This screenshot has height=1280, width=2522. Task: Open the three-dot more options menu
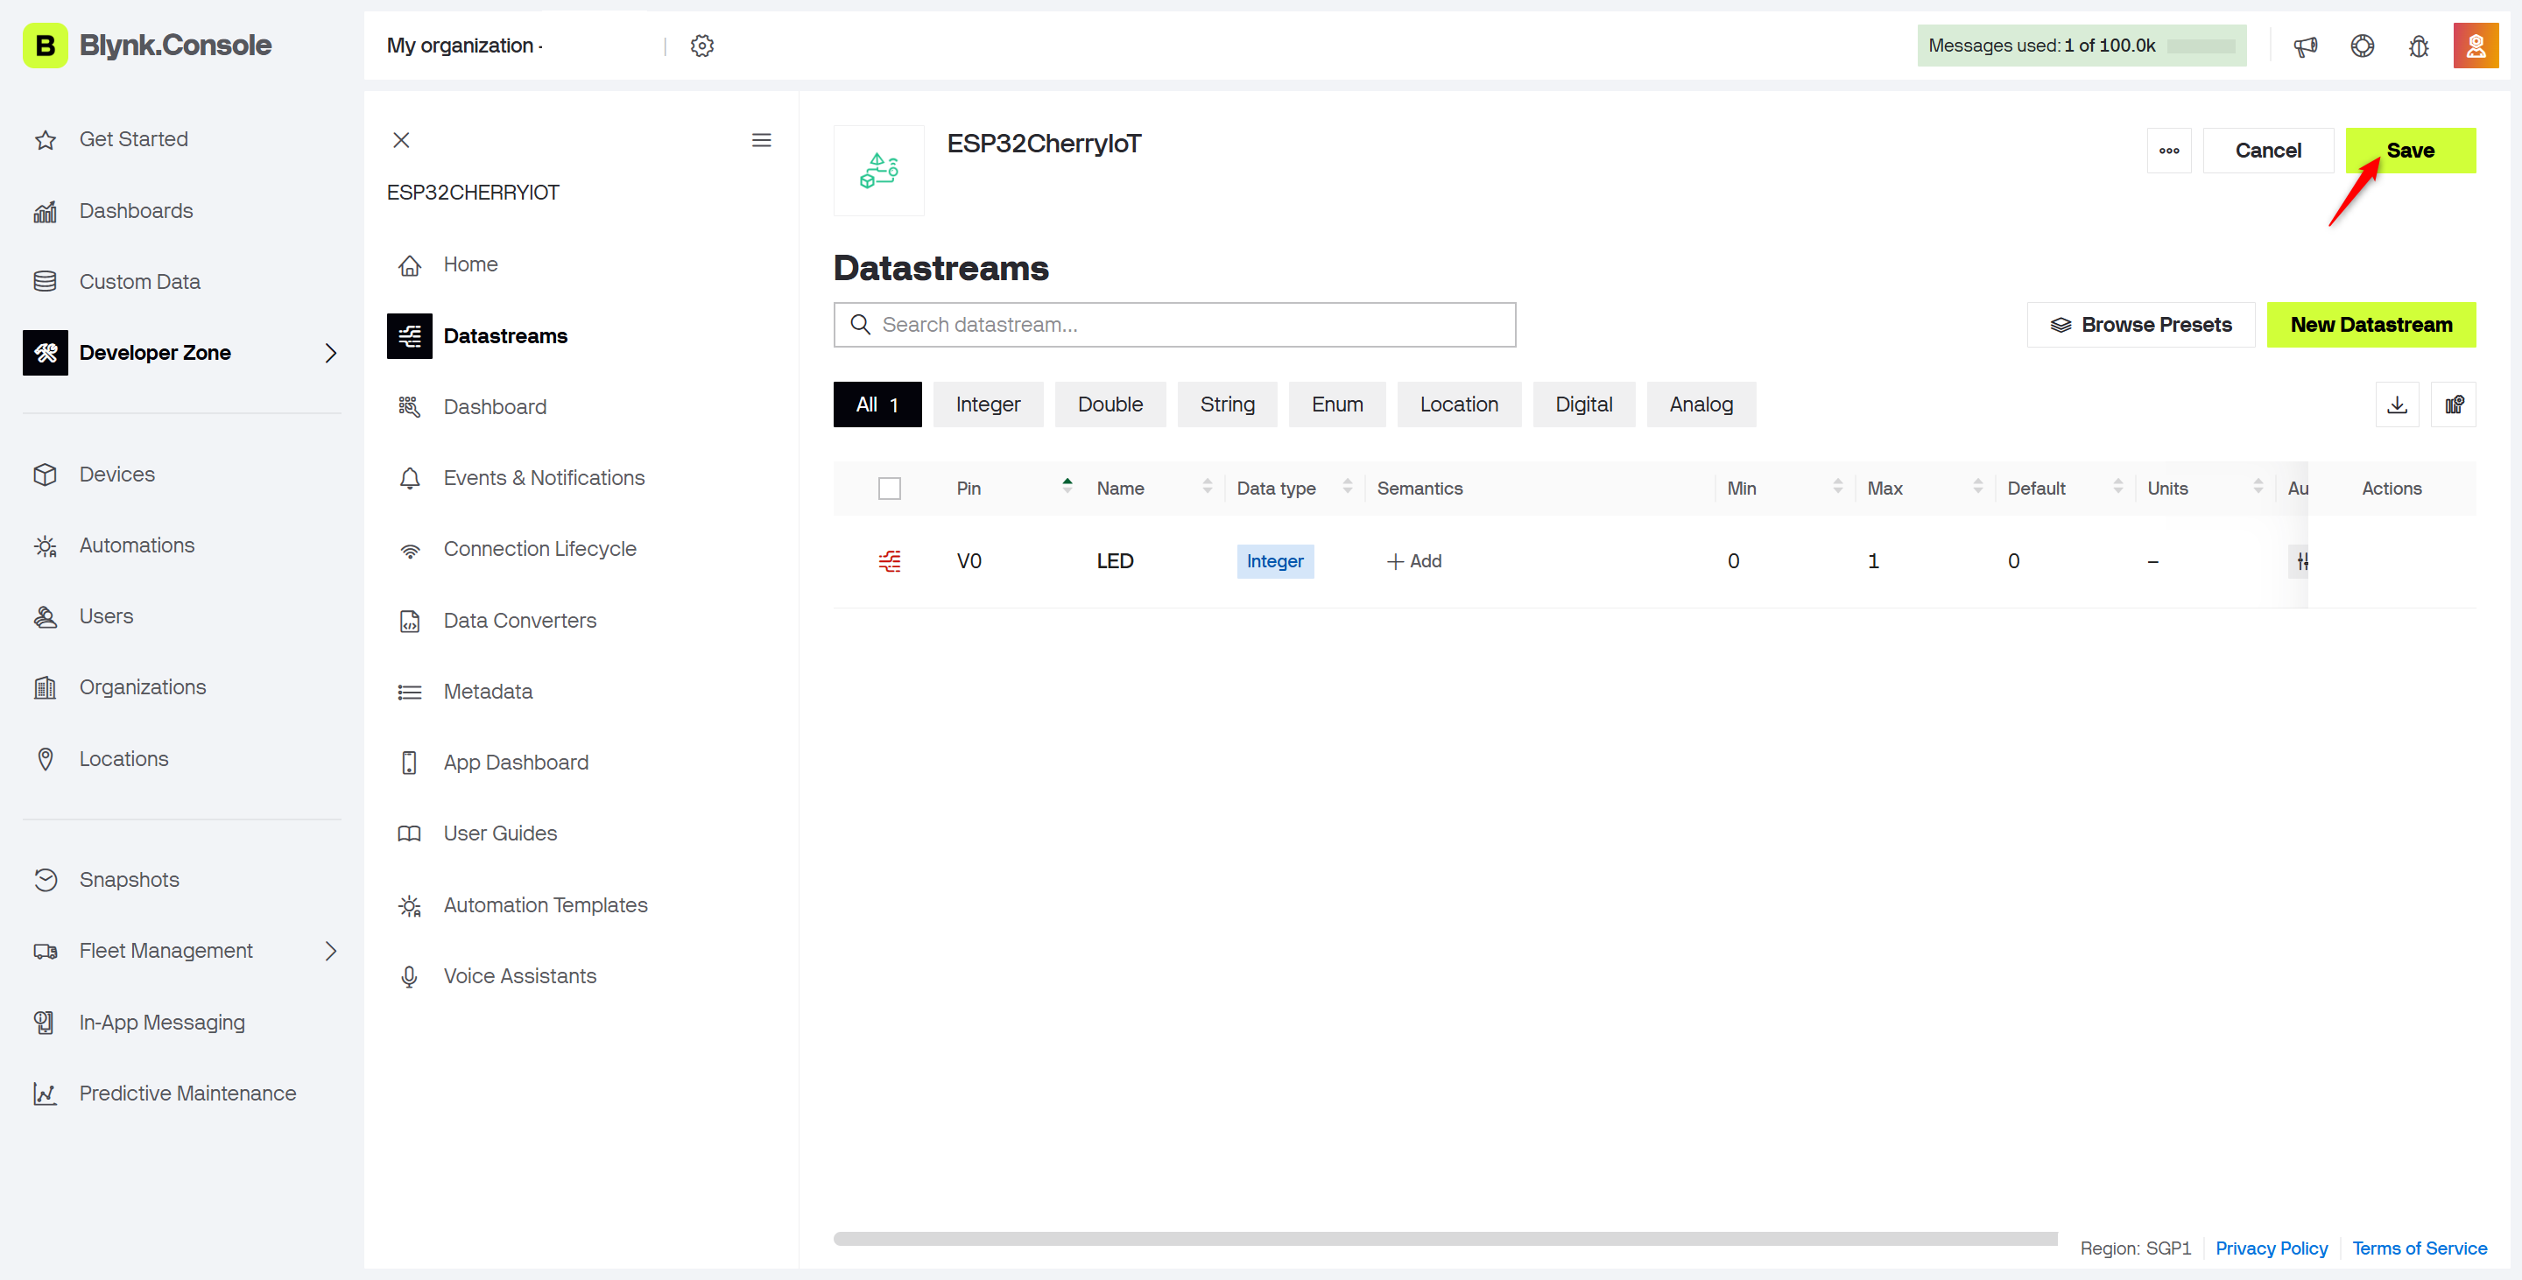pos(2168,151)
